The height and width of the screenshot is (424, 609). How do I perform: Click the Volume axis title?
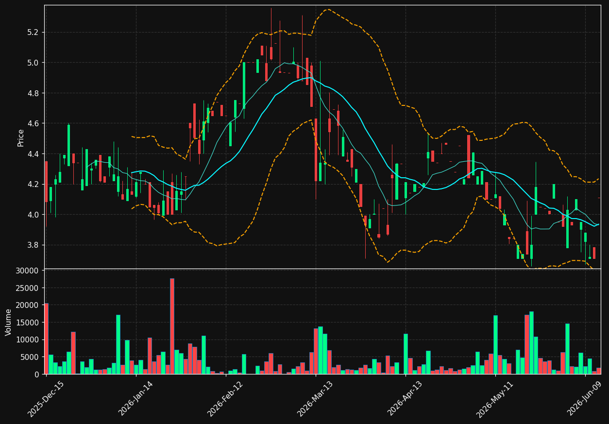pyautogui.click(x=9, y=322)
